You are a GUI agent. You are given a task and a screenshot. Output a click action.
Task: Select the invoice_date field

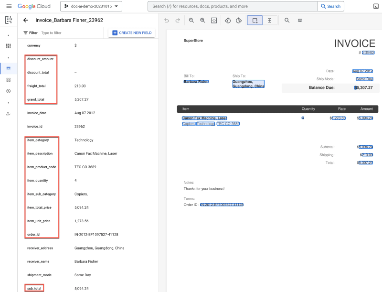[37, 113]
